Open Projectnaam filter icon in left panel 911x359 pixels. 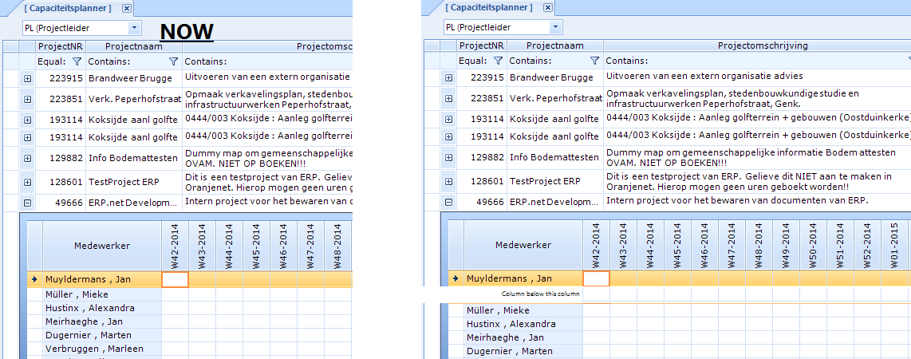pyautogui.click(x=173, y=61)
